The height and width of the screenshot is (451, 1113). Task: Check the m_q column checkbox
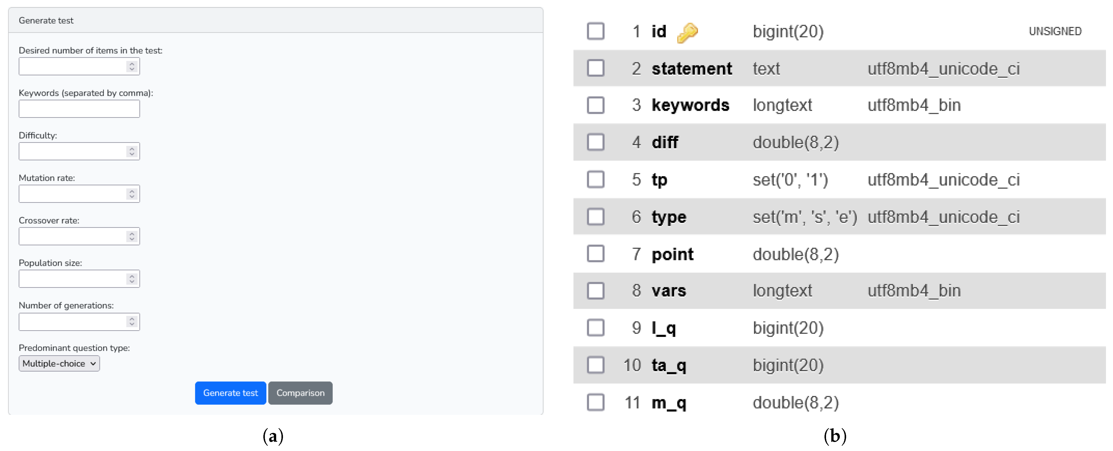coord(595,402)
